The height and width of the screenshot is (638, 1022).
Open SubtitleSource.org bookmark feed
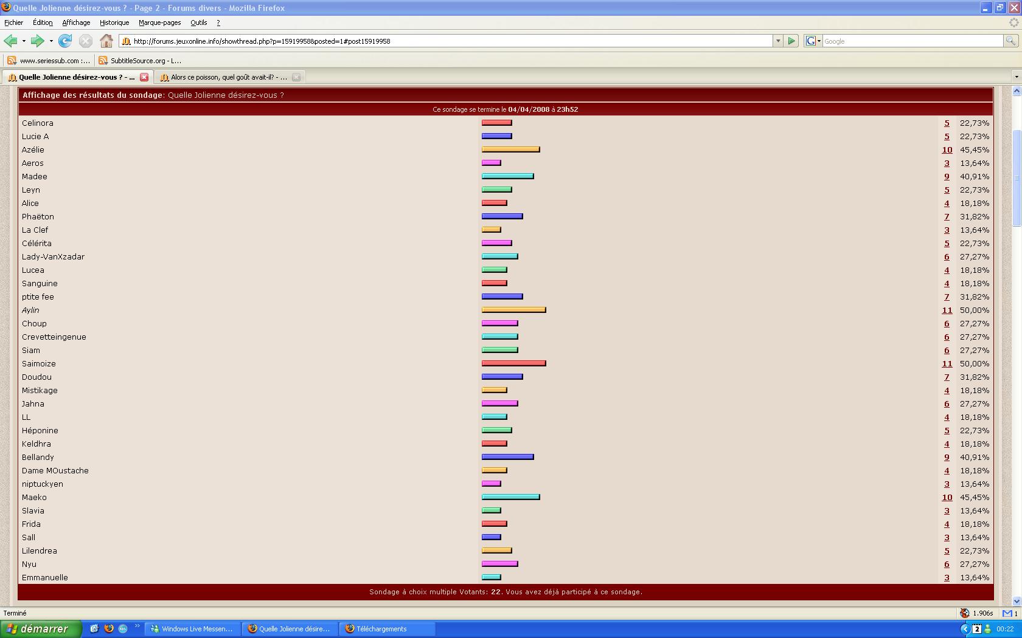pyautogui.click(x=140, y=60)
